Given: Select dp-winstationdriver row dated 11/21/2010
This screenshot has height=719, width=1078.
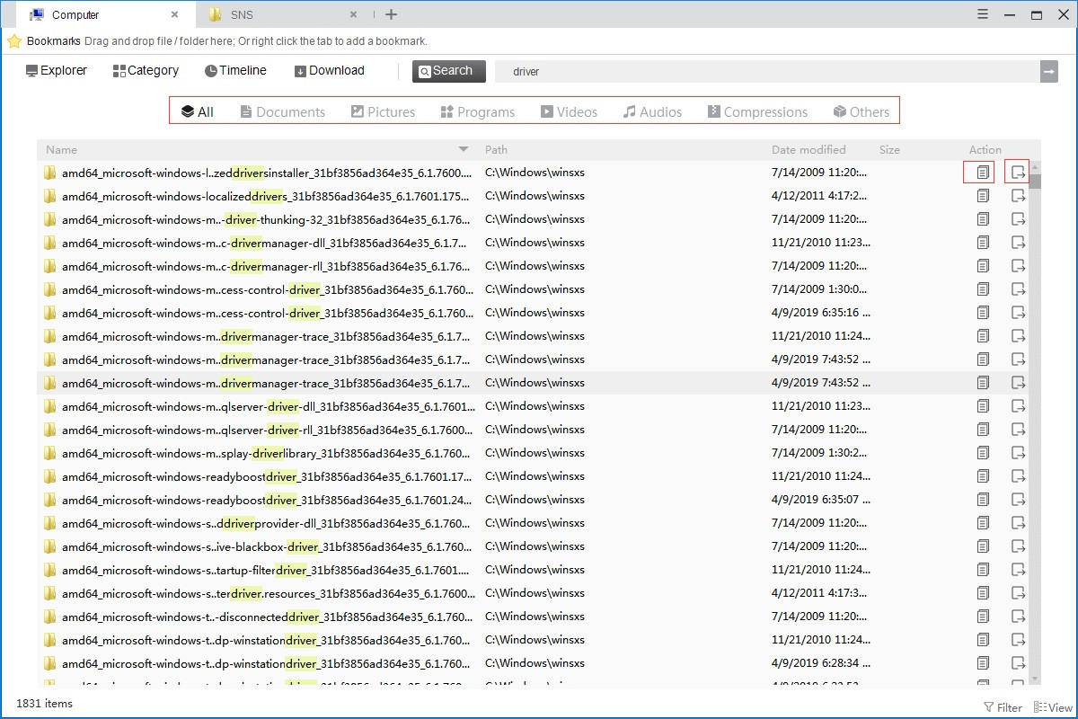Looking at the screenshot, I should (533, 639).
